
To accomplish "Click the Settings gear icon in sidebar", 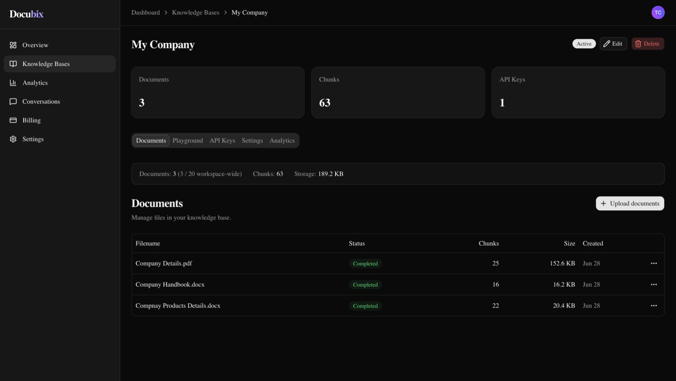I will 13,139.
